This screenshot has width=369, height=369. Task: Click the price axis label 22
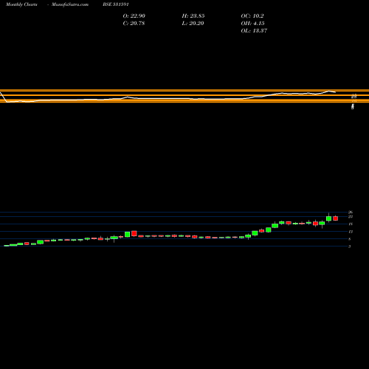351,217
